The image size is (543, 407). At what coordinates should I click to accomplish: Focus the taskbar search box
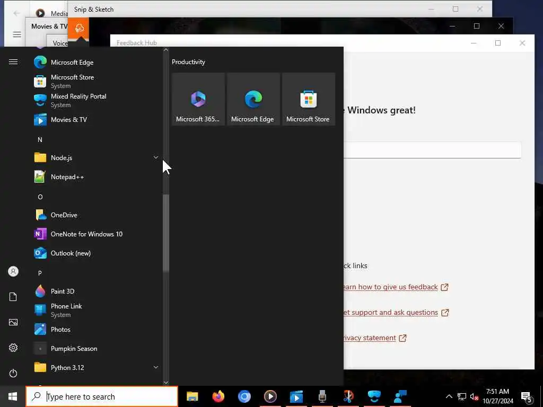tap(102, 396)
